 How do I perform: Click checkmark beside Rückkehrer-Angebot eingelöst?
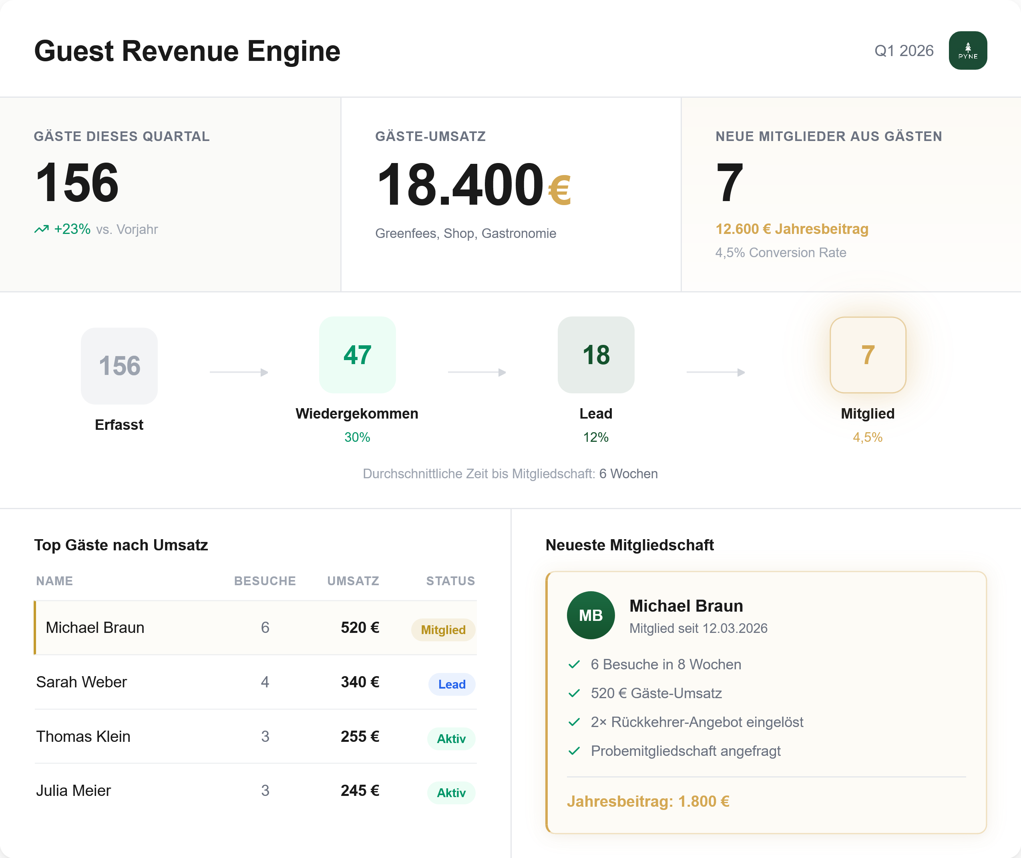tap(574, 722)
